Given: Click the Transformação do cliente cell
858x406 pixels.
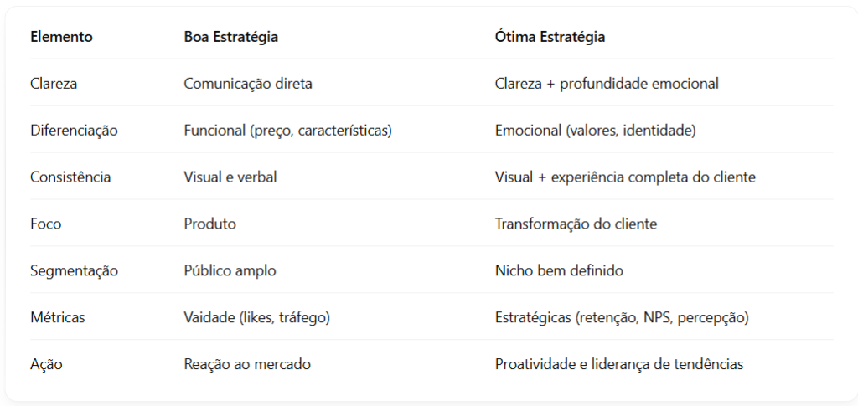Looking at the screenshot, I should [x=576, y=224].
